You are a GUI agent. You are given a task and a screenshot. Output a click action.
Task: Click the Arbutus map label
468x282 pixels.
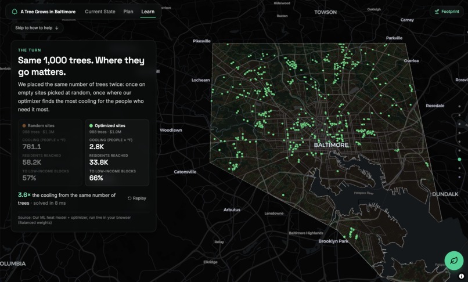coord(232,210)
